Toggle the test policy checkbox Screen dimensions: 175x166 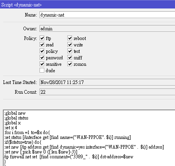(x=70, y=51)
